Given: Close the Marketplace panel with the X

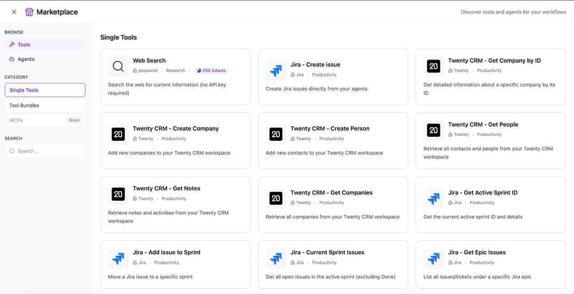Looking at the screenshot, I should [13, 12].
